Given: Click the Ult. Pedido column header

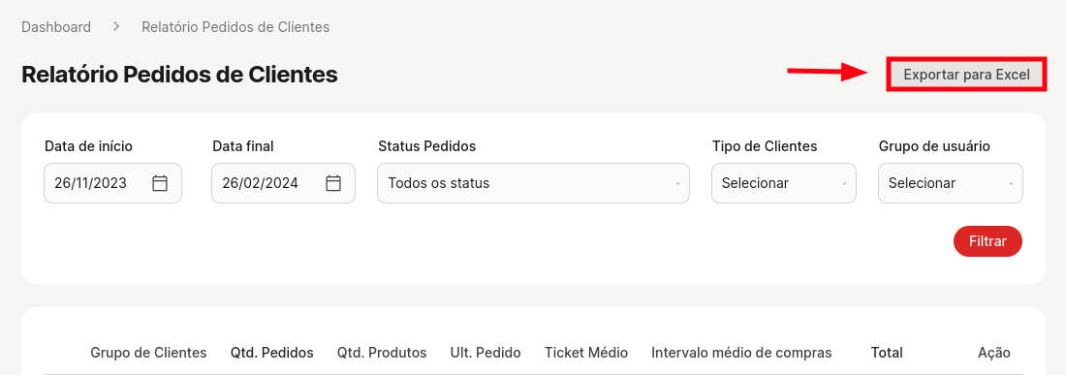Looking at the screenshot, I should pyautogui.click(x=486, y=353).
